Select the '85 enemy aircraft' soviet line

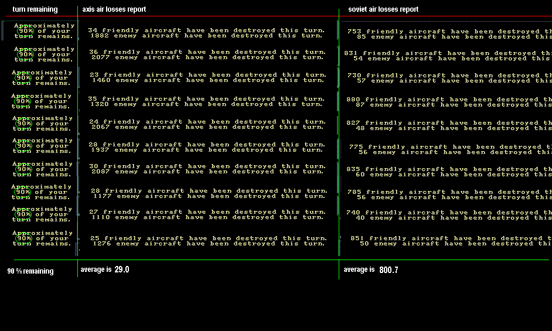[454, 37]
